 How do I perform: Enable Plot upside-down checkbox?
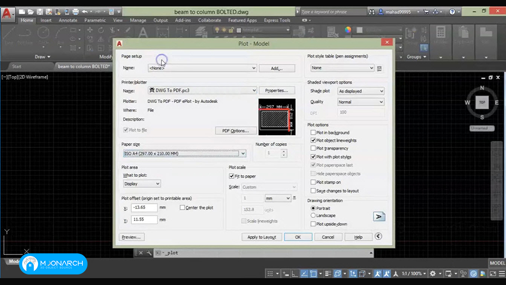pos(313,224)
